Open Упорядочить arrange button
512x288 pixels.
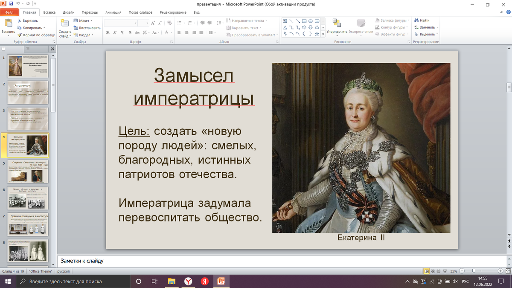[x=337, y=26]
